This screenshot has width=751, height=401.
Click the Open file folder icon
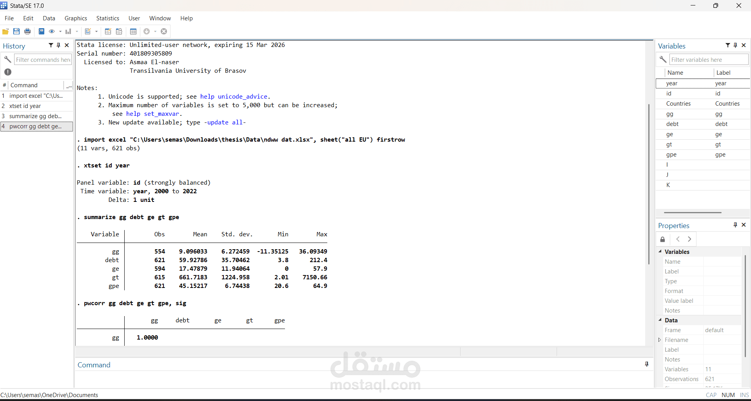5,31
